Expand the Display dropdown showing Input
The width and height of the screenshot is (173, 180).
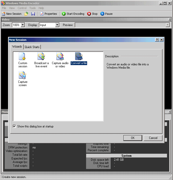click(57, 25)
